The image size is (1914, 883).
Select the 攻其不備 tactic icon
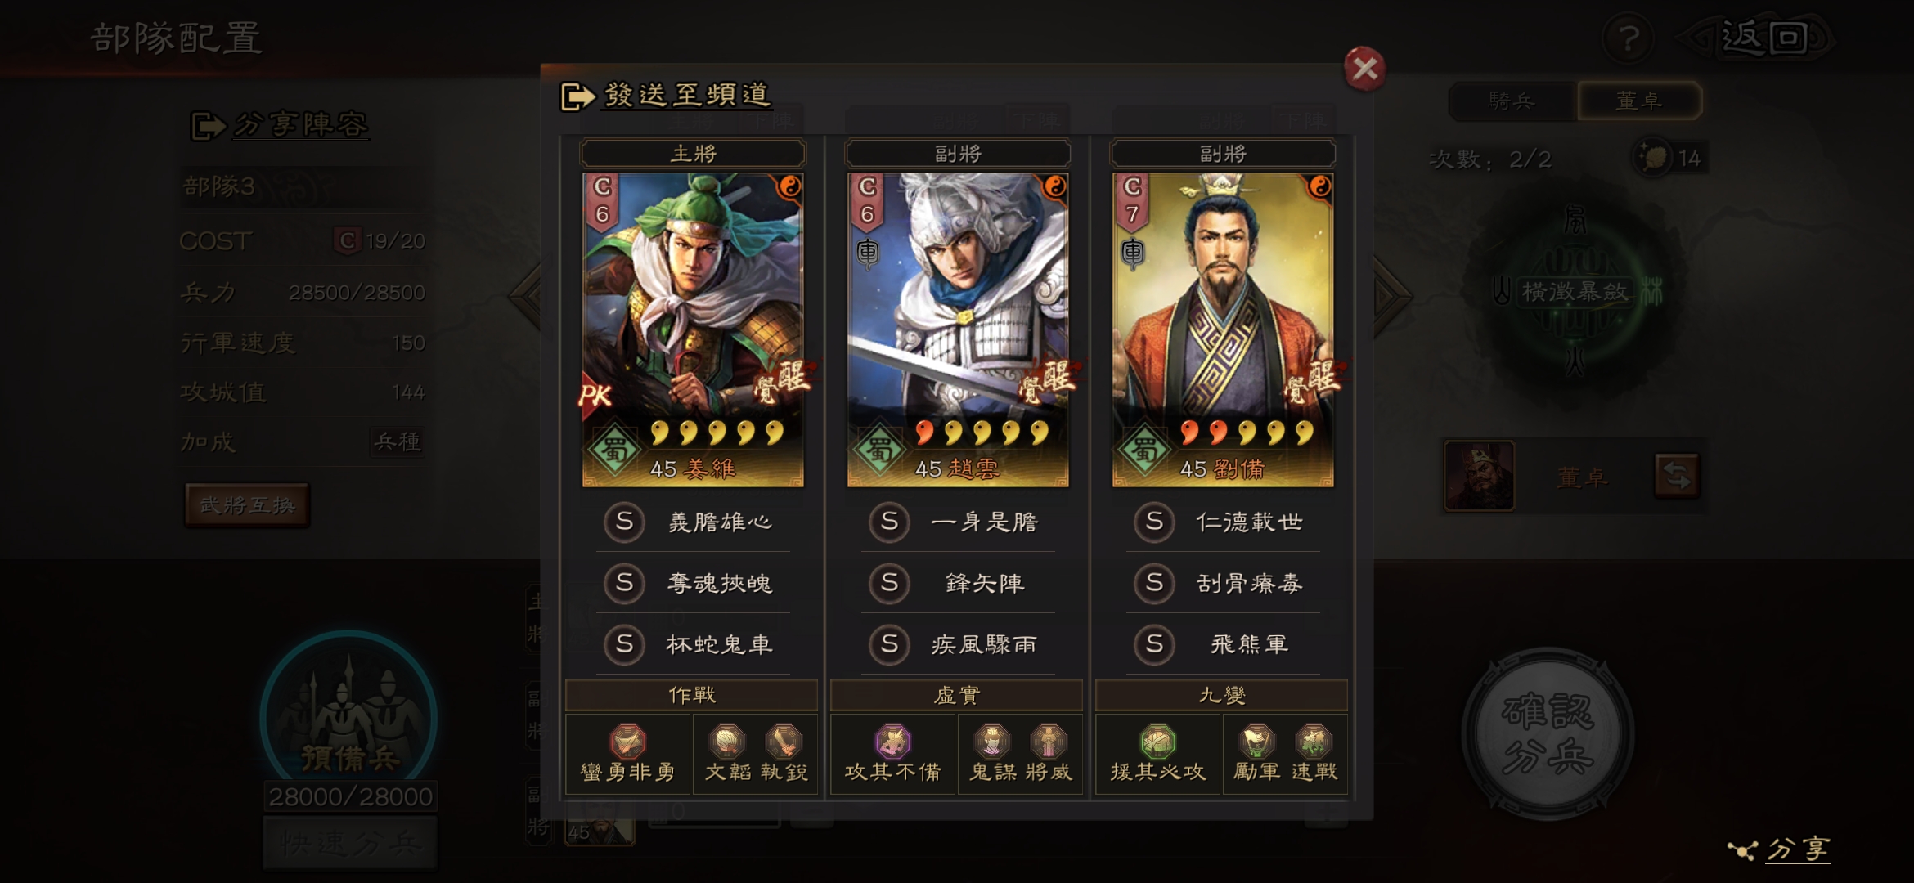(892, 742)
